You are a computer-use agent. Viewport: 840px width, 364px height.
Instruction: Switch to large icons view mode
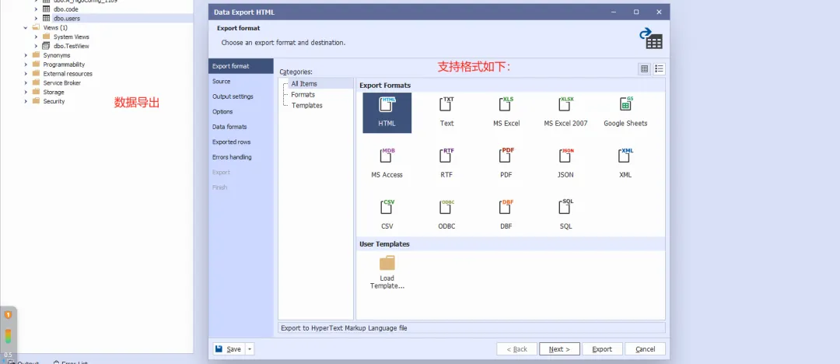[644, 68]
